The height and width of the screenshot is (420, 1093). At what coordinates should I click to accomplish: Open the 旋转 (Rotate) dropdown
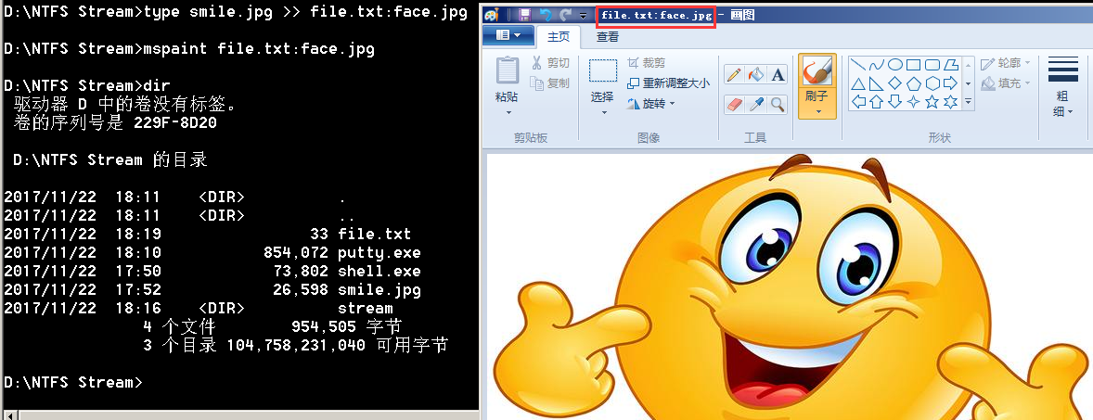[651, 104]
